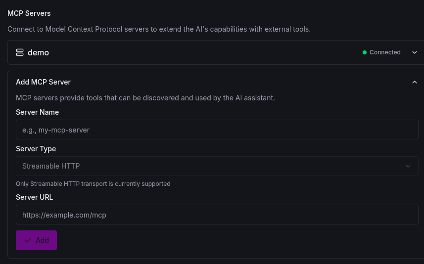Expand the demo server chevron
Viewport: 424px width, 264px height.
click(x=415, y=52)
